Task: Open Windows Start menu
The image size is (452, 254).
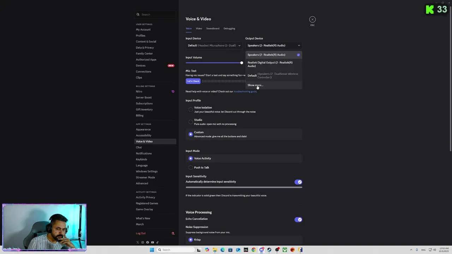Action: (152, 250)
